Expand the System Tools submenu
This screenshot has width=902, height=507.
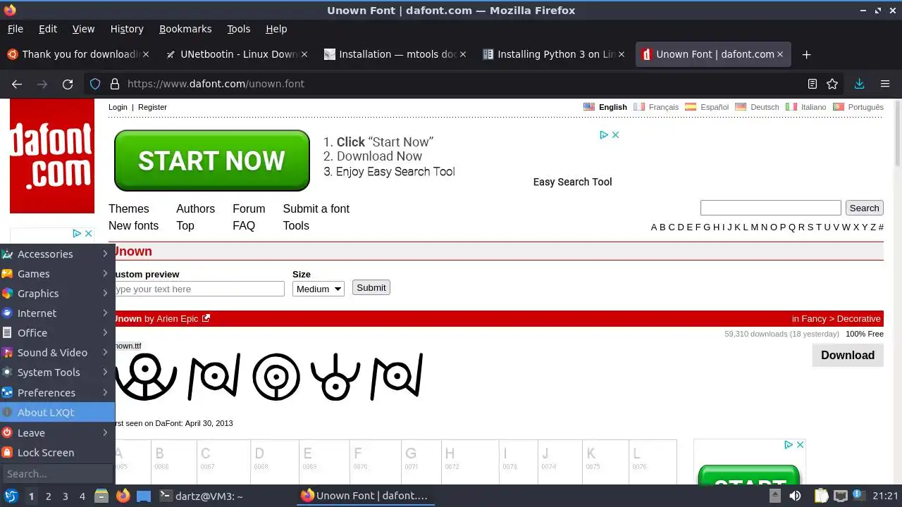click(x=57, y=372)
